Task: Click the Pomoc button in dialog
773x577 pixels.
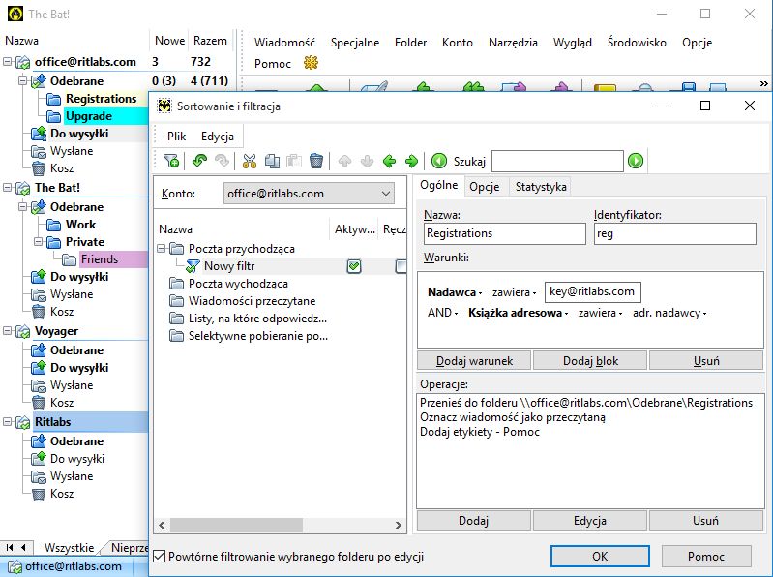Action: coord(706,557)
